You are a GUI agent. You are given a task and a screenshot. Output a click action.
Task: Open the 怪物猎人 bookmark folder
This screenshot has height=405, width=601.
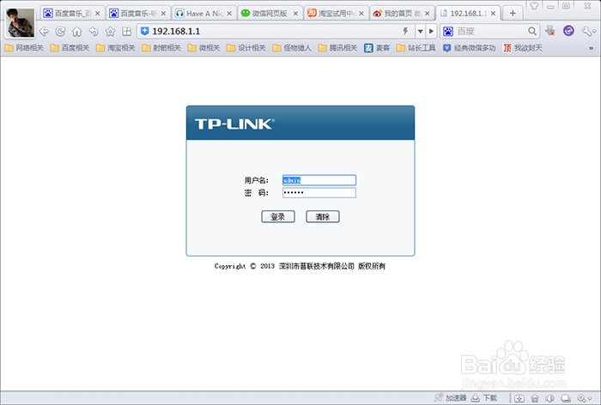click(292, 48)
